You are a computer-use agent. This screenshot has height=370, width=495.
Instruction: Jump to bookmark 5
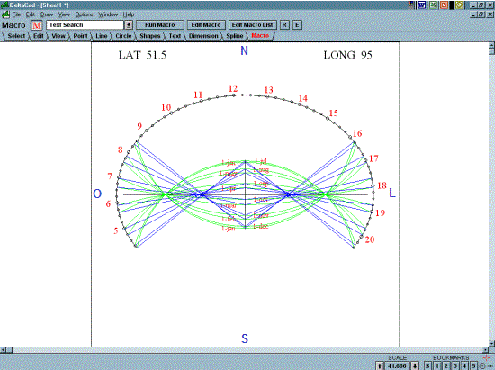473,365
